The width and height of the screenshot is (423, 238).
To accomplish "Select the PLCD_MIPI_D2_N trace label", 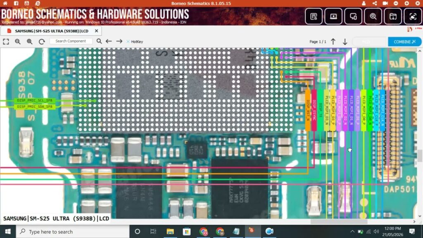I will (345, 110).
